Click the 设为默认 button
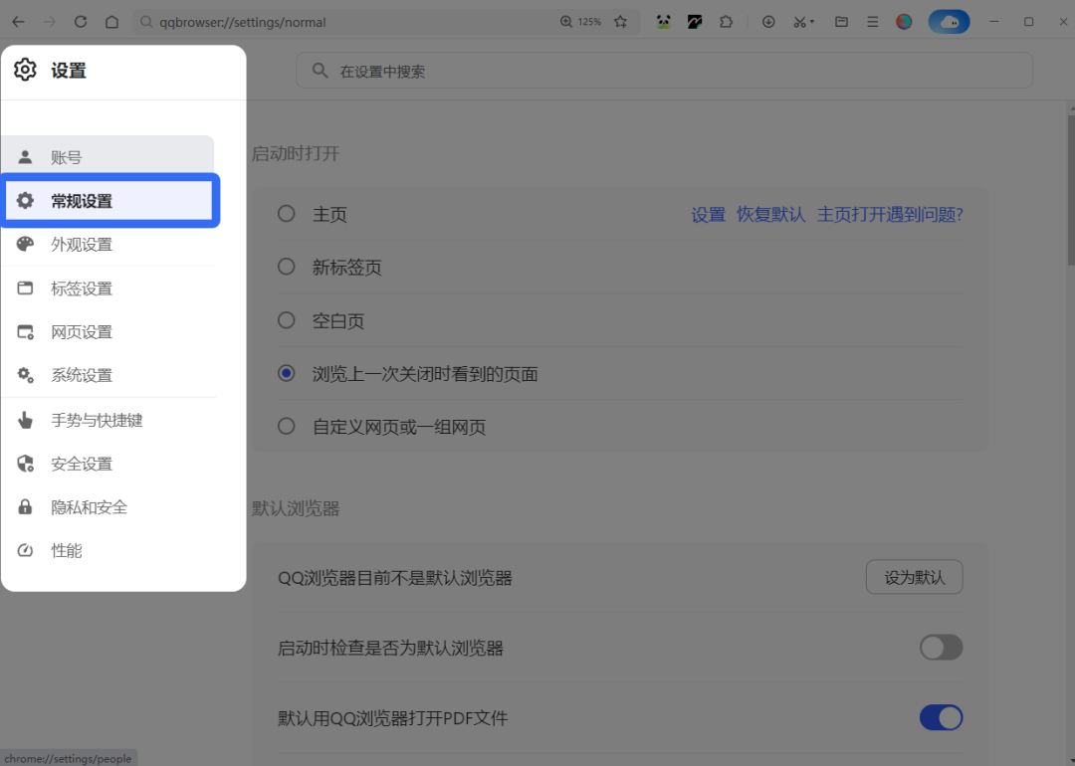1075x766 pixels. pyautogui.click(x=914, y=577)
